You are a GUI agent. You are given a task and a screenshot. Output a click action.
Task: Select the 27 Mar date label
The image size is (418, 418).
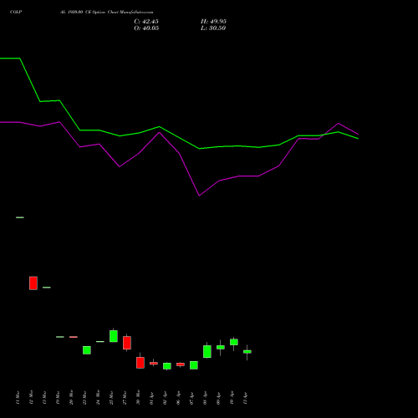125,397
